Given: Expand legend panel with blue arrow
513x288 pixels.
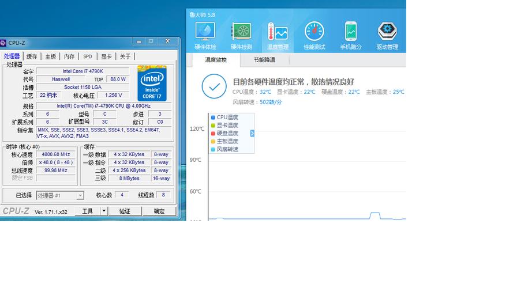Looking at the screenshot, I should (252, 133).
